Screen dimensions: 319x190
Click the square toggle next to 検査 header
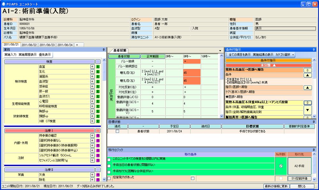[98, 62]
